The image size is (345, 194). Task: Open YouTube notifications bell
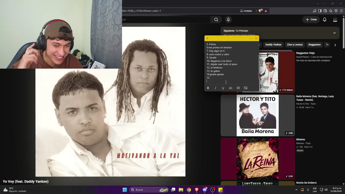click(x=325, y=19)
